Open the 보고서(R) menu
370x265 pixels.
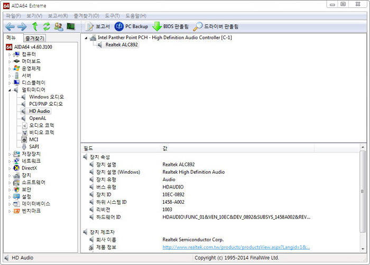click(x=58, y=16)
